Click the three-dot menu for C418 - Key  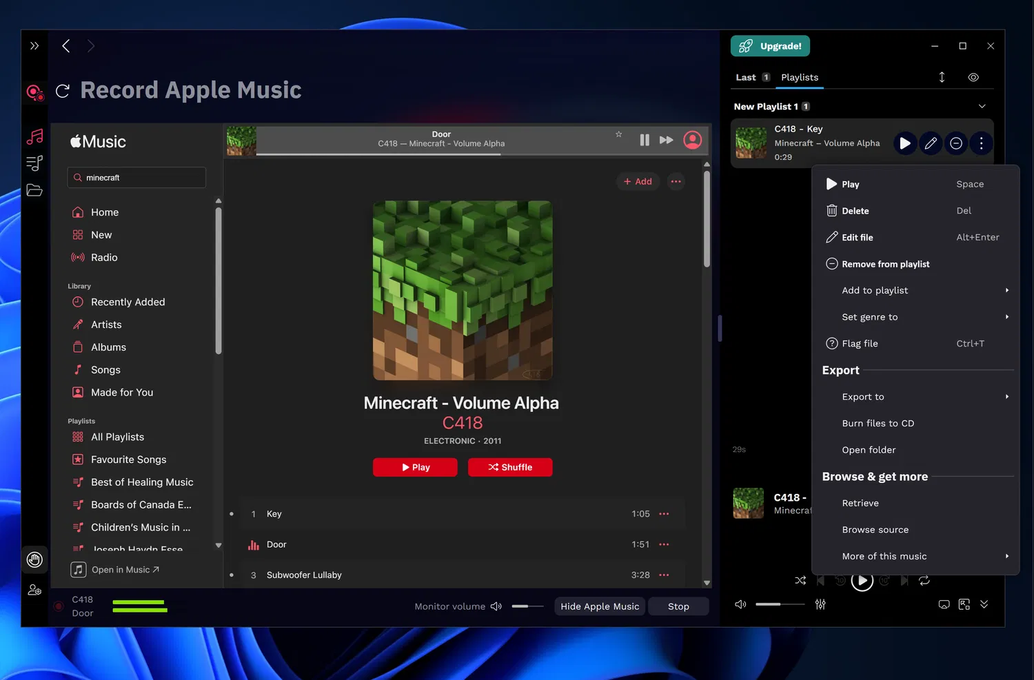pos(981,143)
